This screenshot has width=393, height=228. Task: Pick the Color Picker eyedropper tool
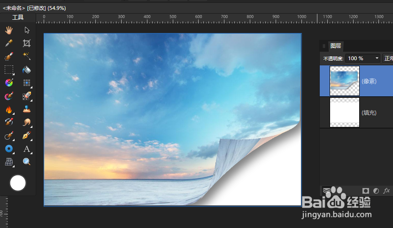(9, 43)
